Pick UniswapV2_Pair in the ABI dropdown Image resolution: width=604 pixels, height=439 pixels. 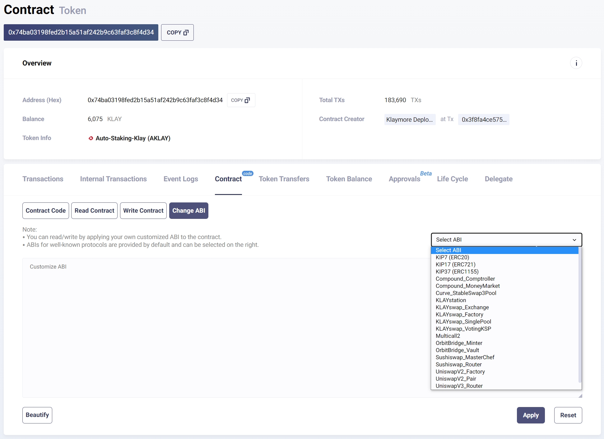tap(456, 378)
